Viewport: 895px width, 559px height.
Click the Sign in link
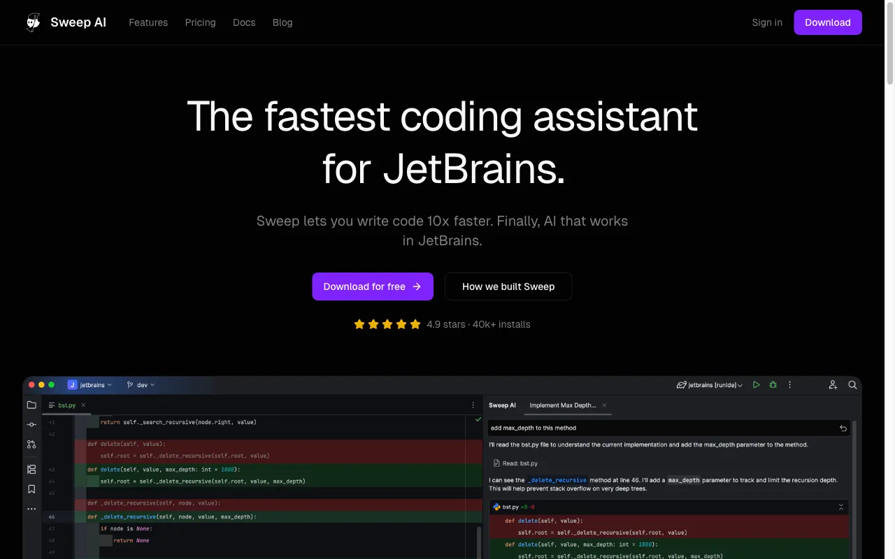(x=767, y=22)
